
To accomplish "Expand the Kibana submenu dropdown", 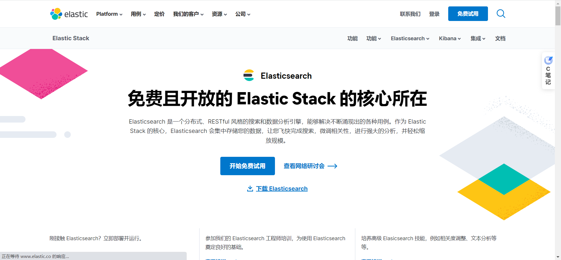I will (x=450, y=38).
